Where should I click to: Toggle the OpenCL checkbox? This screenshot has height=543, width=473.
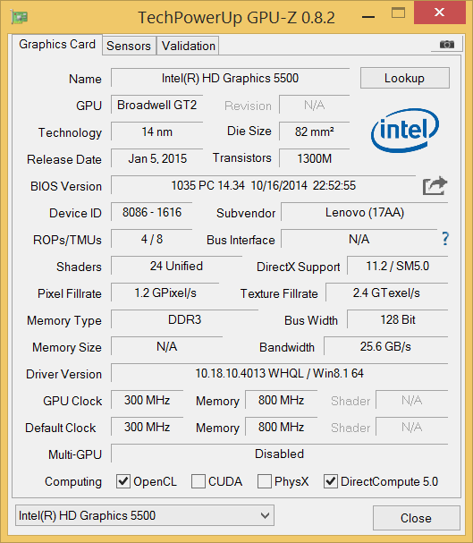coord(123,481)
